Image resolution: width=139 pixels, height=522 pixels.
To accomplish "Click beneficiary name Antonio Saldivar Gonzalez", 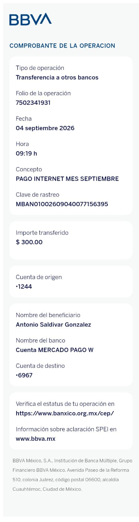I will coord(54,325).
